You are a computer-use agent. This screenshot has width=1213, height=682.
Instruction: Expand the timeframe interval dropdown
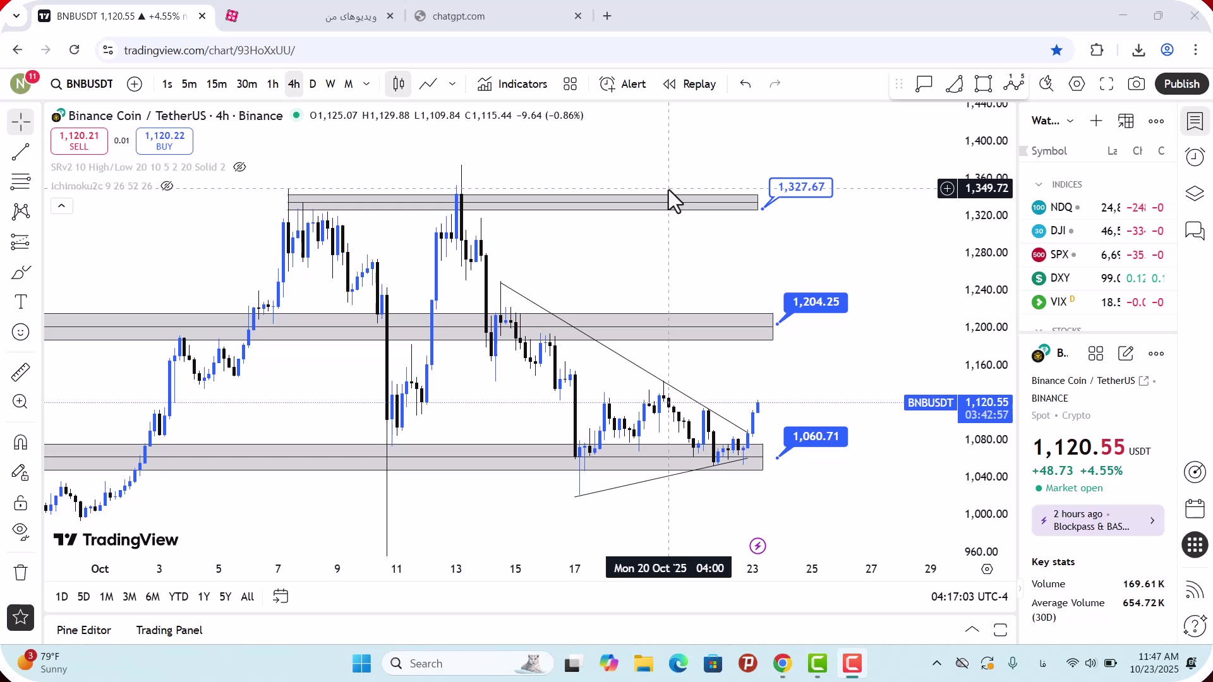pyautogui.click(x=366, y=84)
